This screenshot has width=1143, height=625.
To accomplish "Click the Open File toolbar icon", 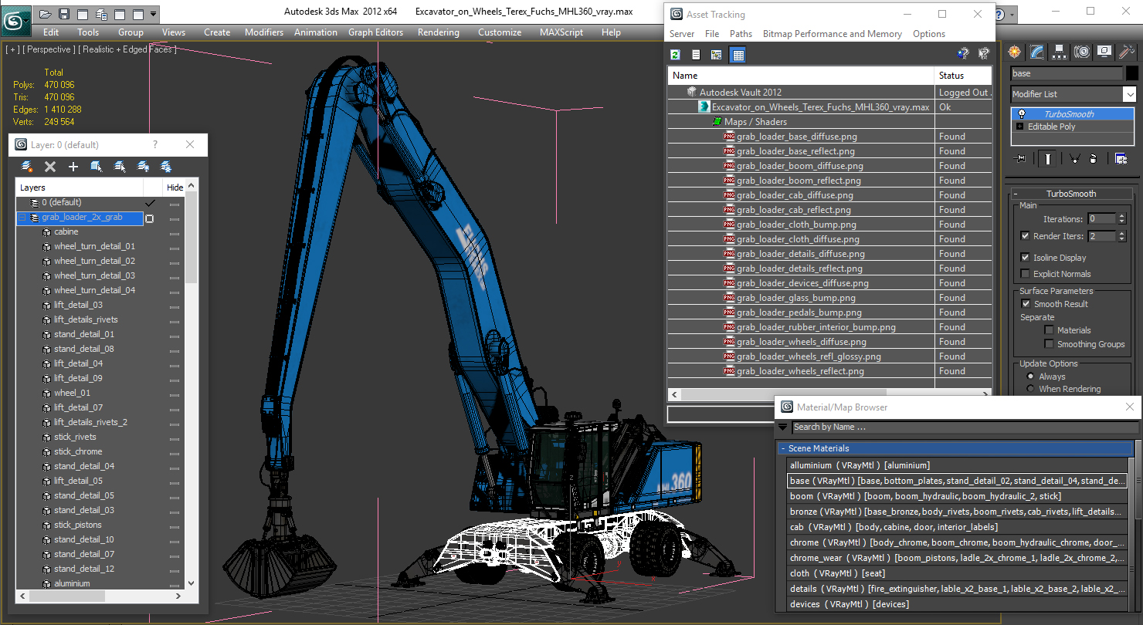I will 46,14.
